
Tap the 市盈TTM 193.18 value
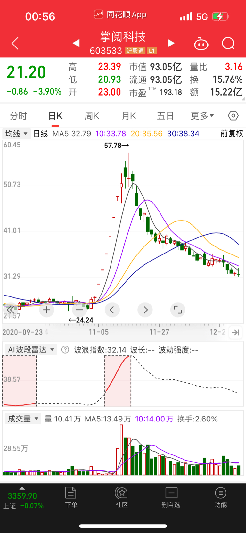coord(171,92)
